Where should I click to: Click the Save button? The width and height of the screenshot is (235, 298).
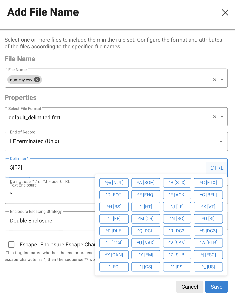(x=216, y=287)
